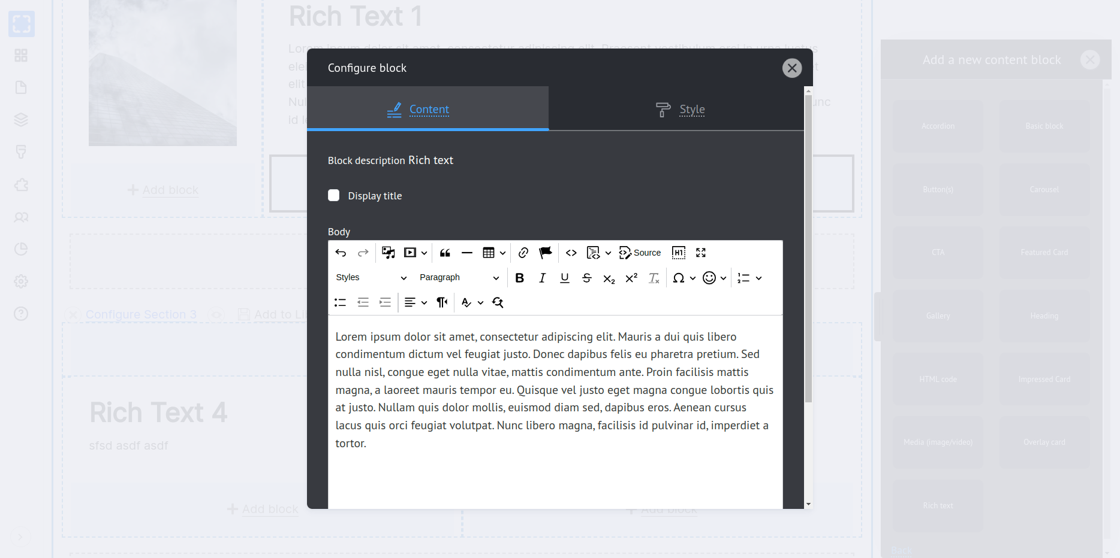Viewport: 1120px width, 558px height.
Task: Expand the media embed dropdown arrow
Action: pyautogui.click(x=424, y=253)
